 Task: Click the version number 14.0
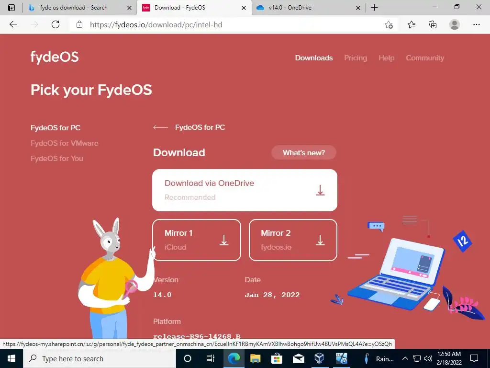[162, 295]
